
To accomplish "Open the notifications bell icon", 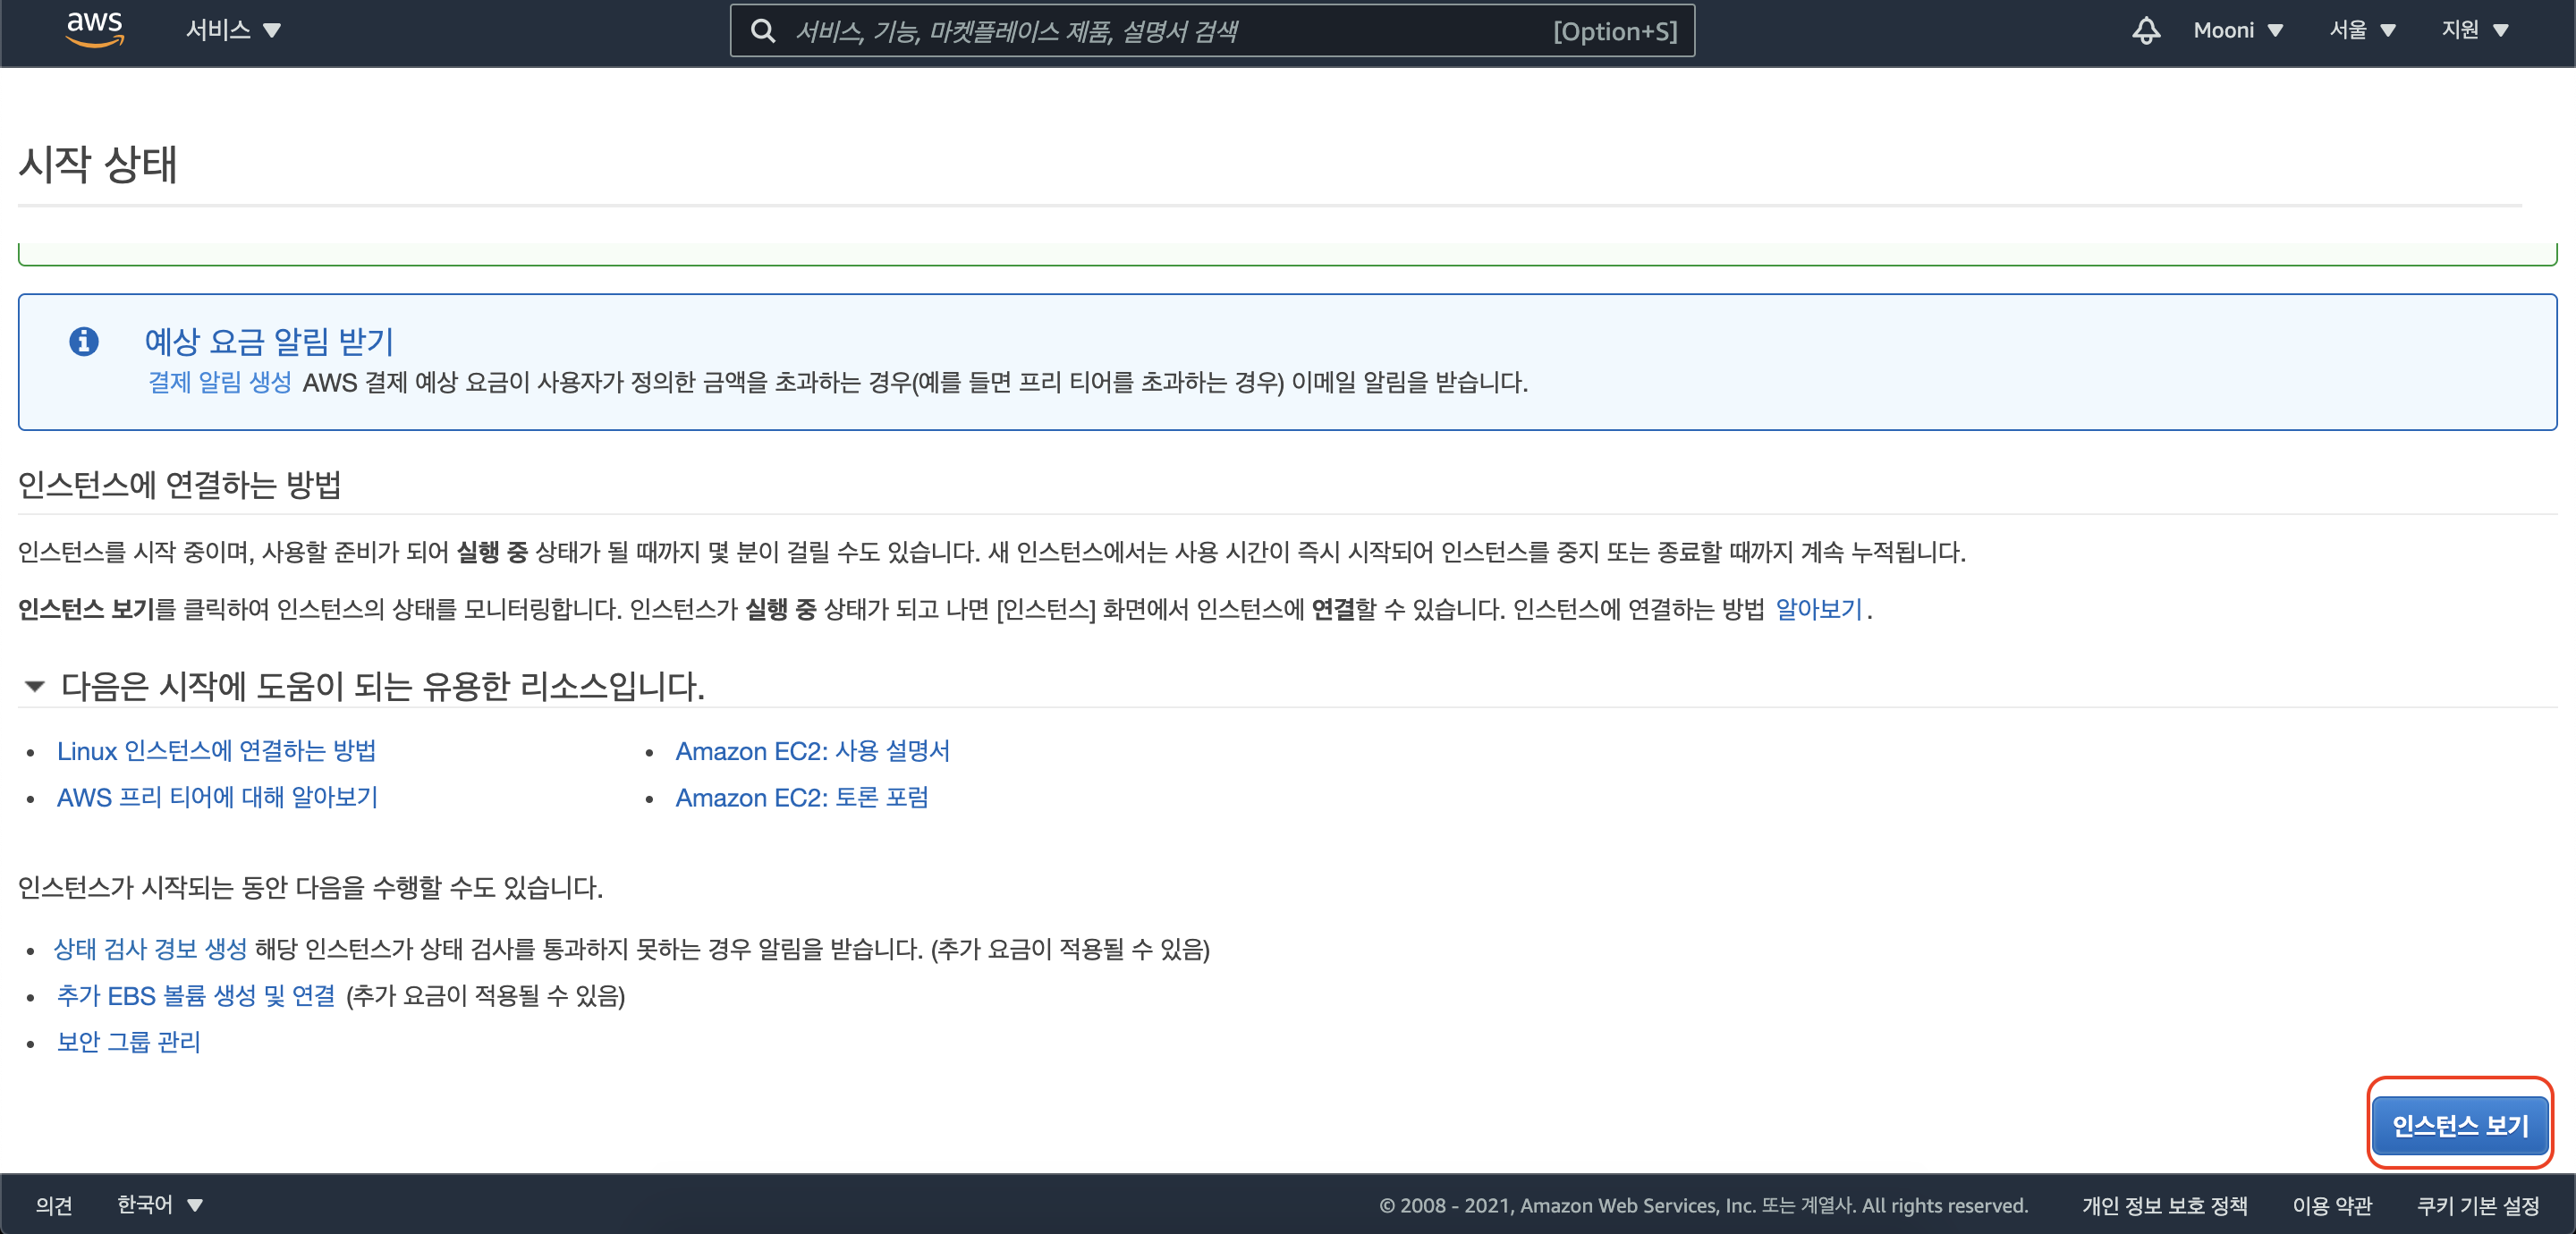I will pyautogui.click(x=2145, y=30).
